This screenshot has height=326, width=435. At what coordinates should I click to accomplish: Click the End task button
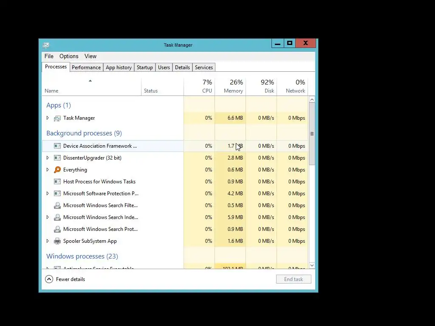(x=294, y=279)
